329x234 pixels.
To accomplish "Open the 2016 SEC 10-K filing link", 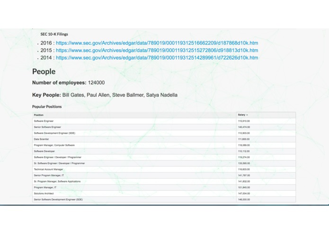I will [x=157, y=43].
